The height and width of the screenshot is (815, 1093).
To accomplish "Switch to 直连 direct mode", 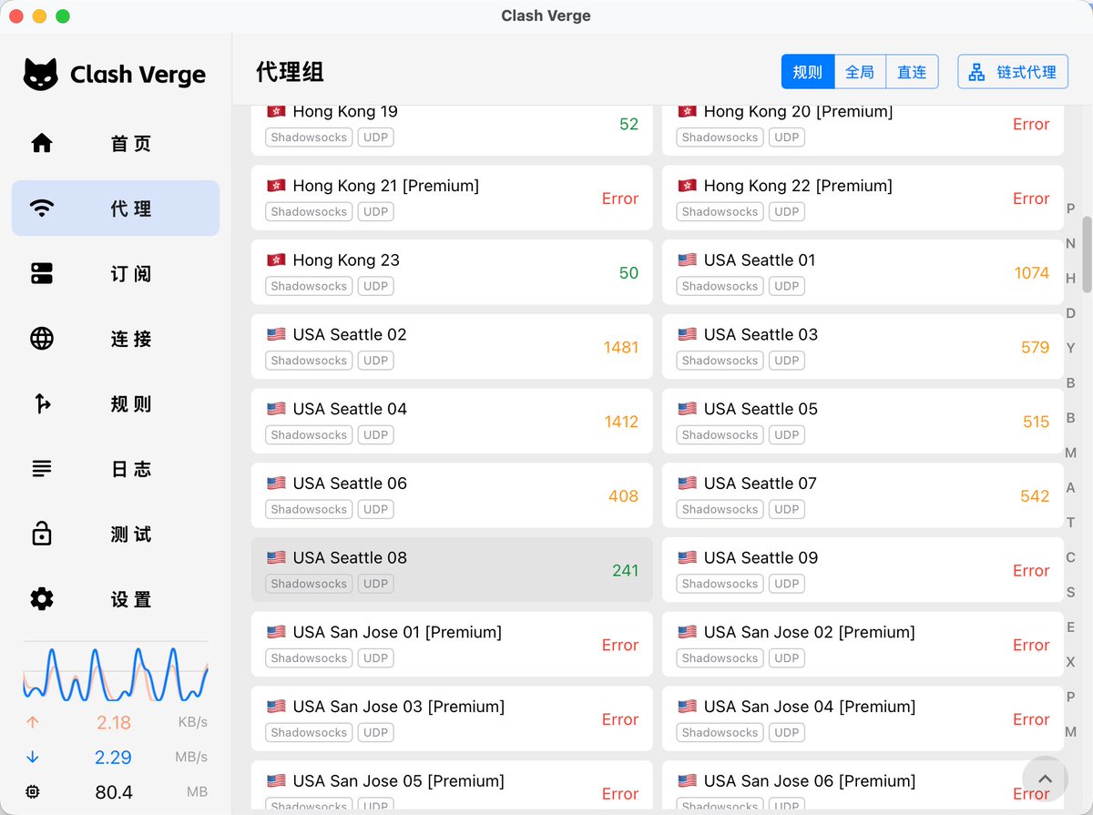I will (x=912, y=72).
